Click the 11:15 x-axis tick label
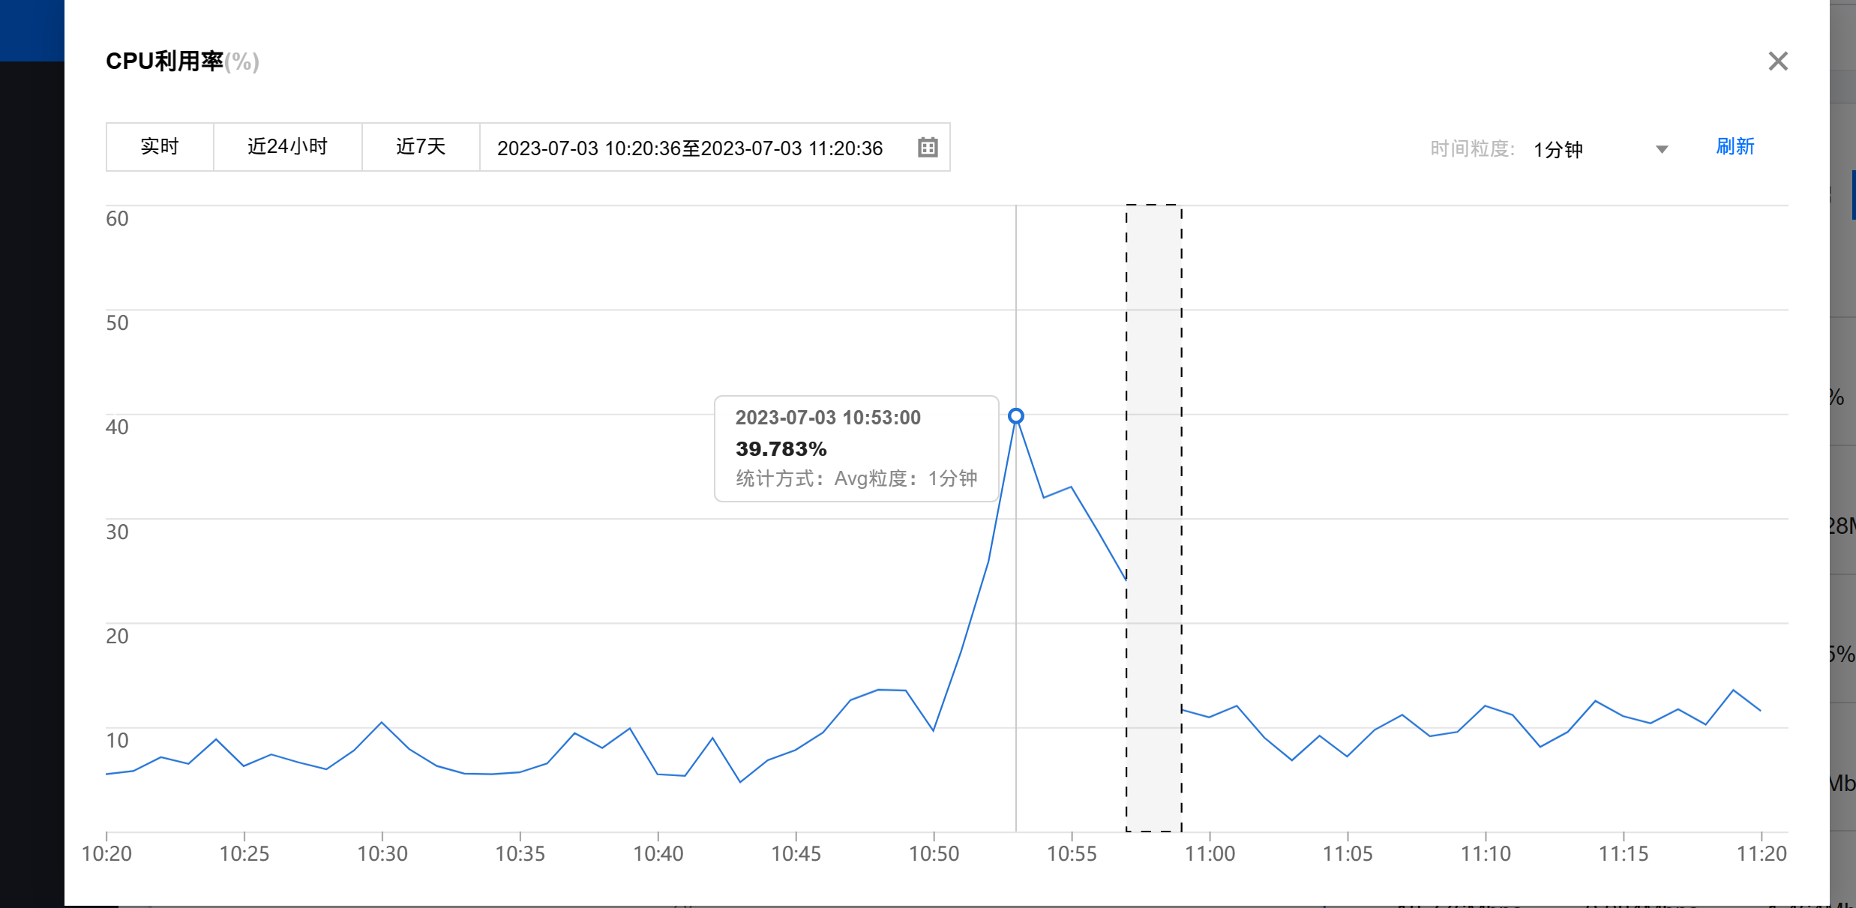1856x908 pixels. [x=1624, y=853]
